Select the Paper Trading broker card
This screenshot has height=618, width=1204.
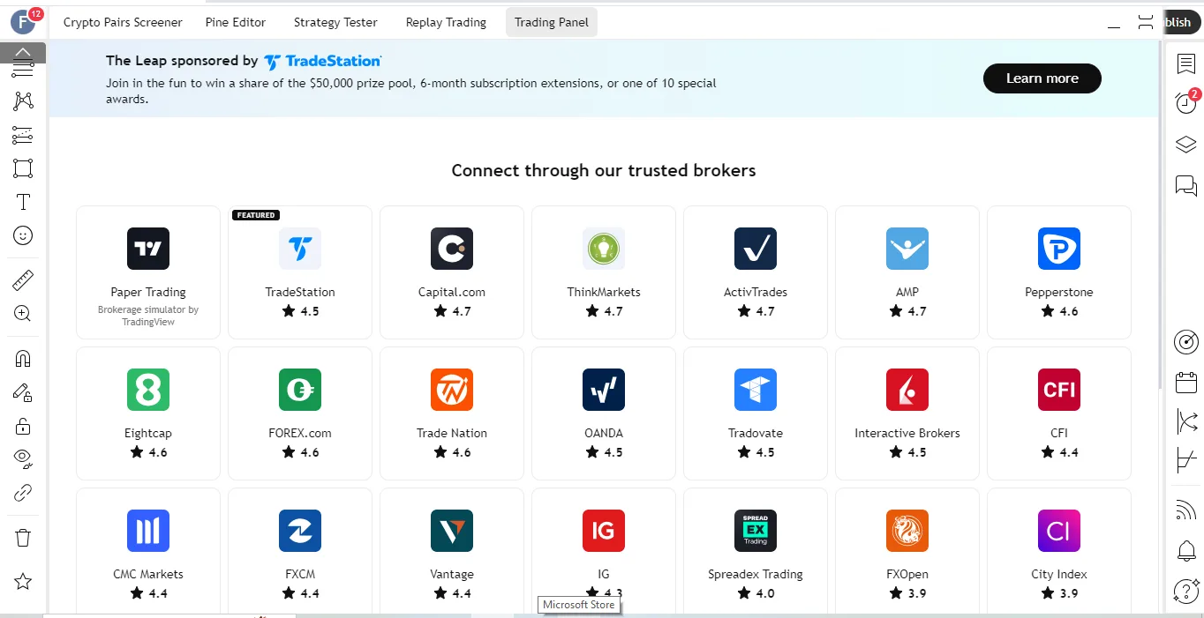pyautogui.click(x=148, y=272)
